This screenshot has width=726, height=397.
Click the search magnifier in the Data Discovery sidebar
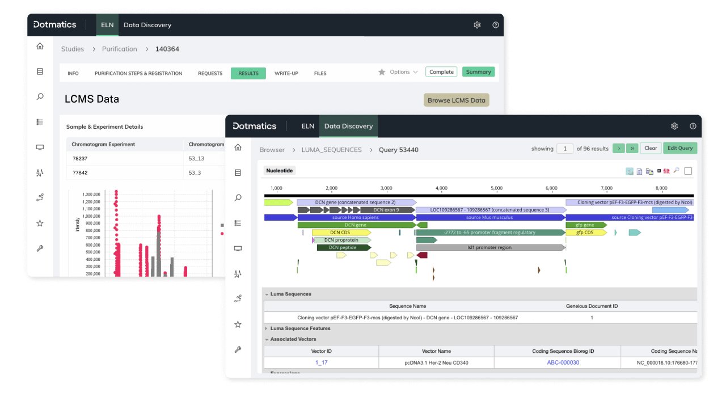[x=238, y=198]
